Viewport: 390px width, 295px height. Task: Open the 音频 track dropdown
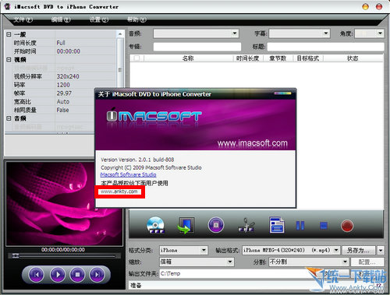[x=235, y=33]
